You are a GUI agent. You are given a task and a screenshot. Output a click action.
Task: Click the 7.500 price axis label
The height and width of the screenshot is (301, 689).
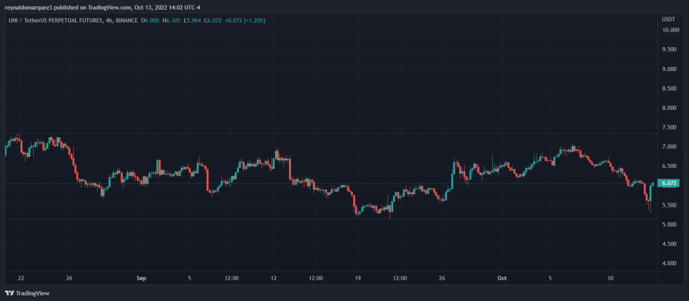(x=670, y=127)
